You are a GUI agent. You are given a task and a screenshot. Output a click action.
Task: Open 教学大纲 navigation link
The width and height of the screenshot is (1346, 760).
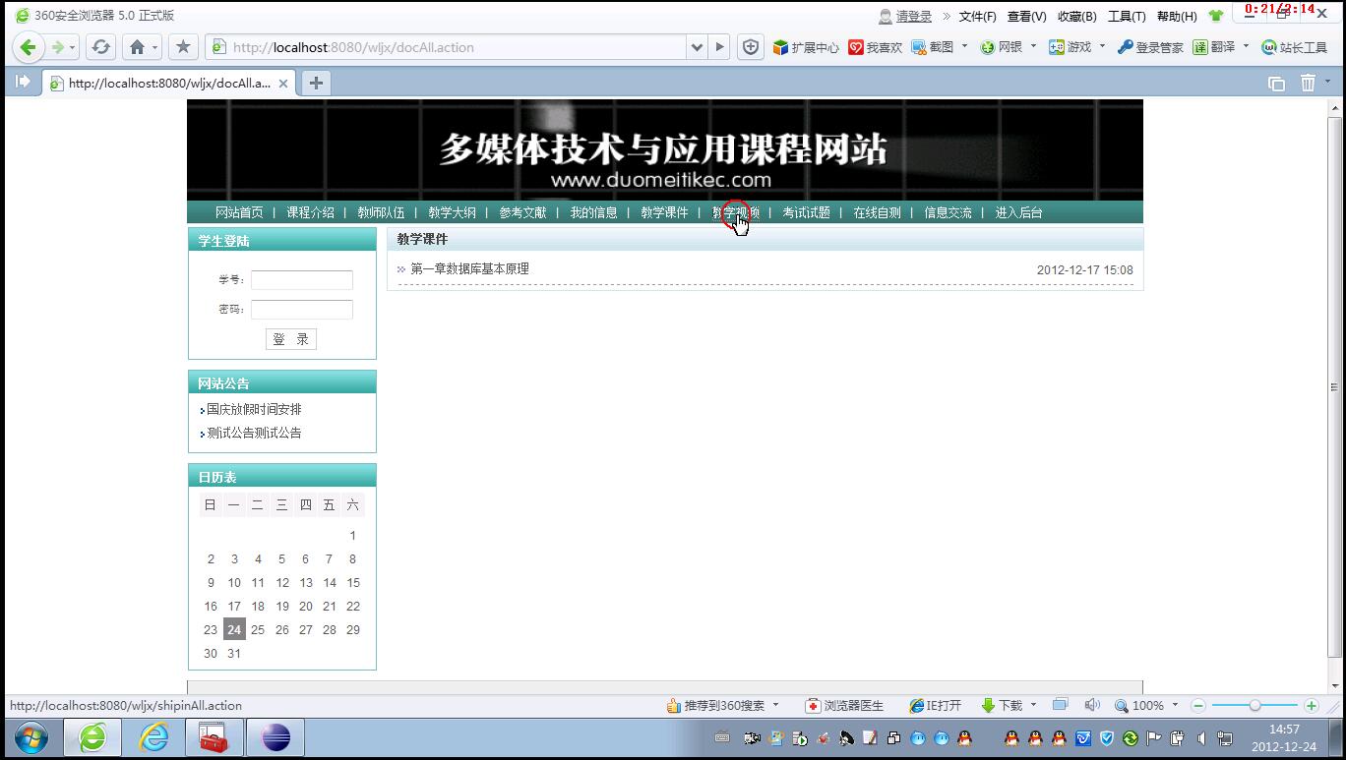pos(452,212)
